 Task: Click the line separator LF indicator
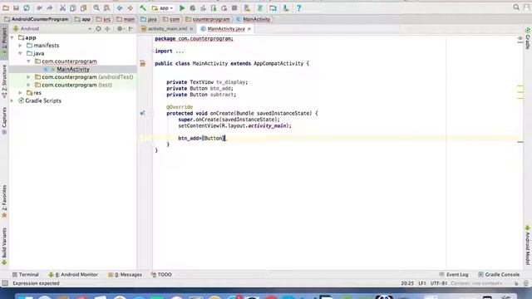(x=422, y=283)
